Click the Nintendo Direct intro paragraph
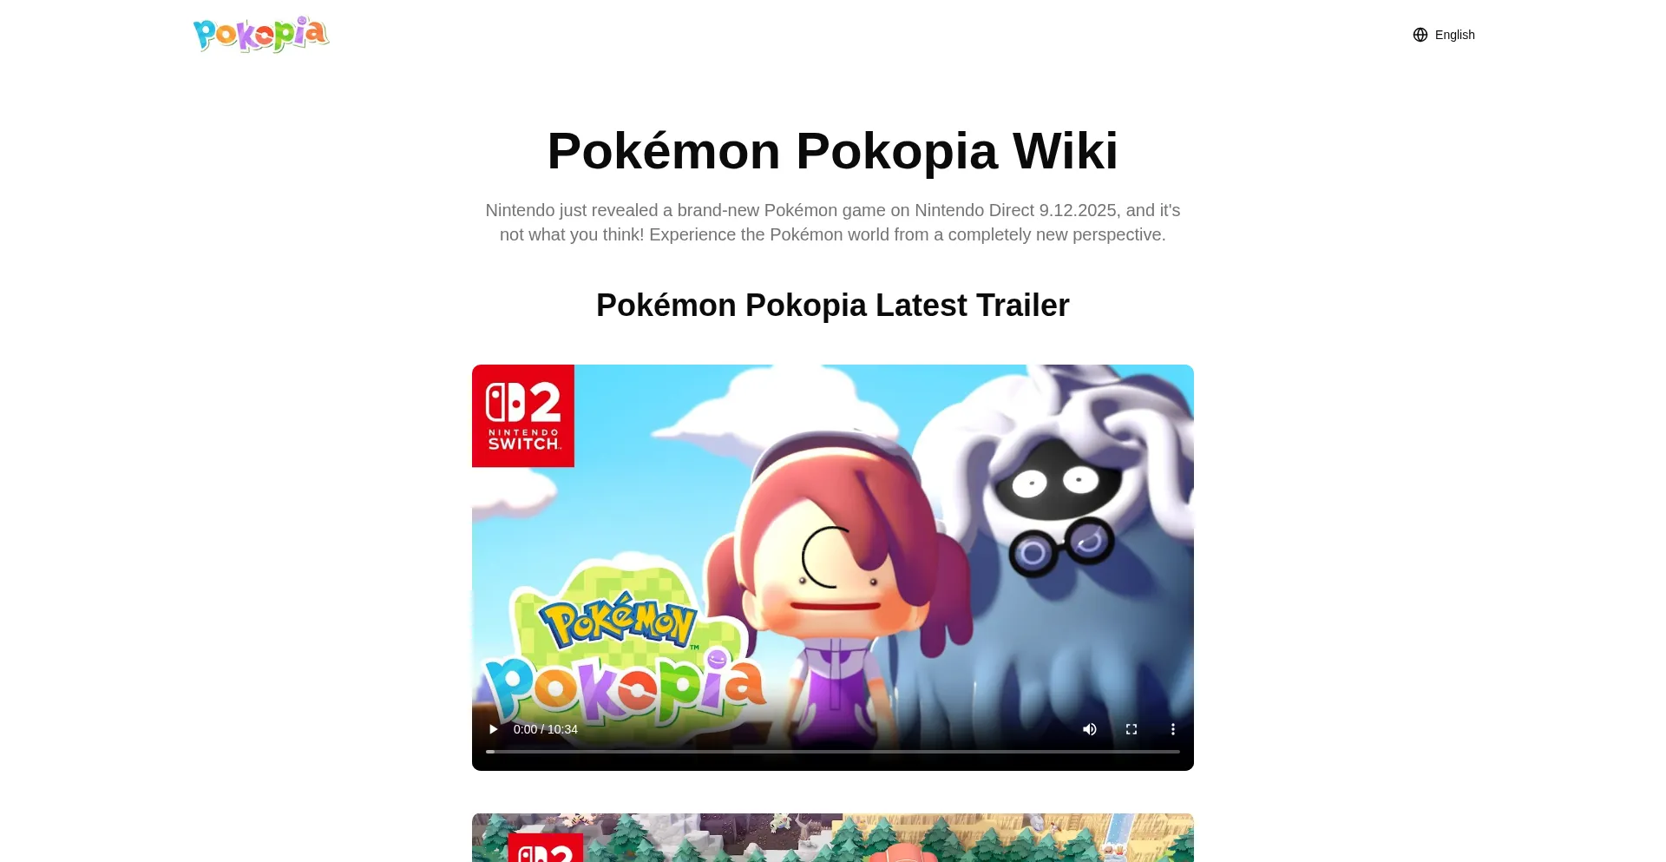The image size is (1666, 862). click(833, 222)
